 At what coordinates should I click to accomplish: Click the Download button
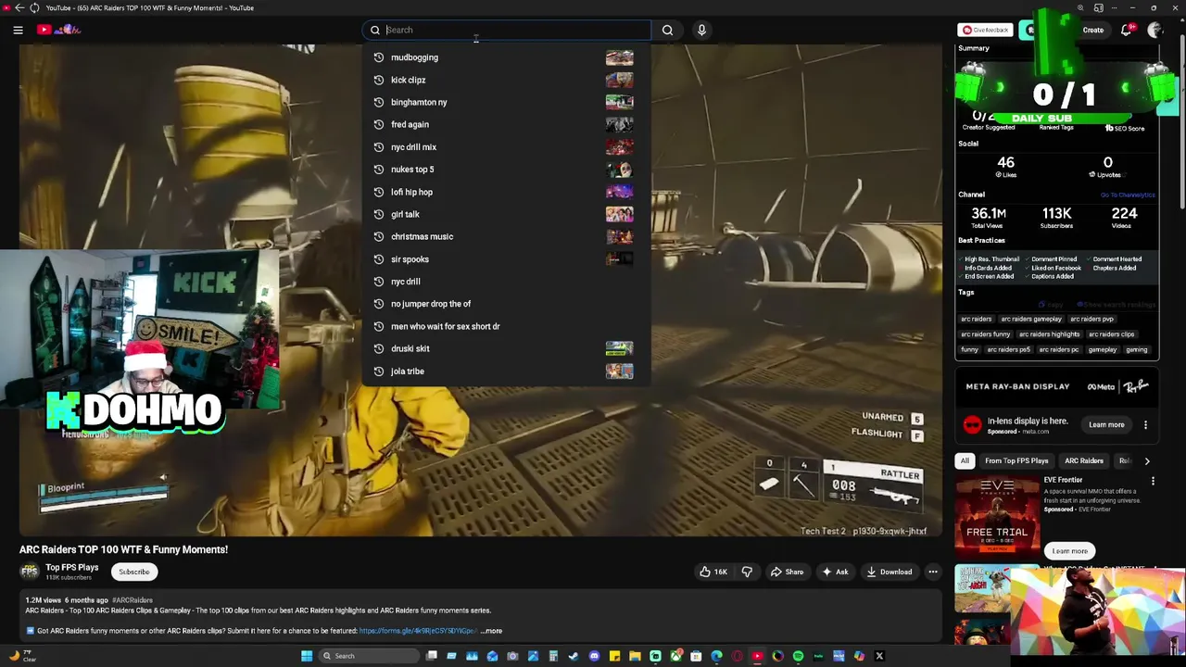coord(889,572)
